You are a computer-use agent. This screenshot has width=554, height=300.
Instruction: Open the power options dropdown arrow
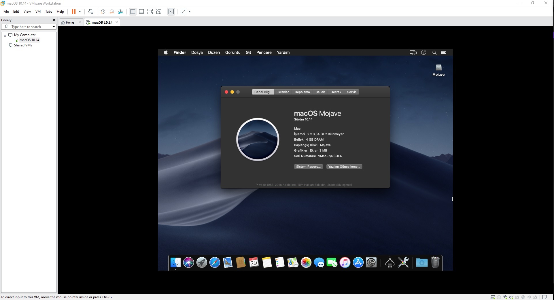point(80,12)
